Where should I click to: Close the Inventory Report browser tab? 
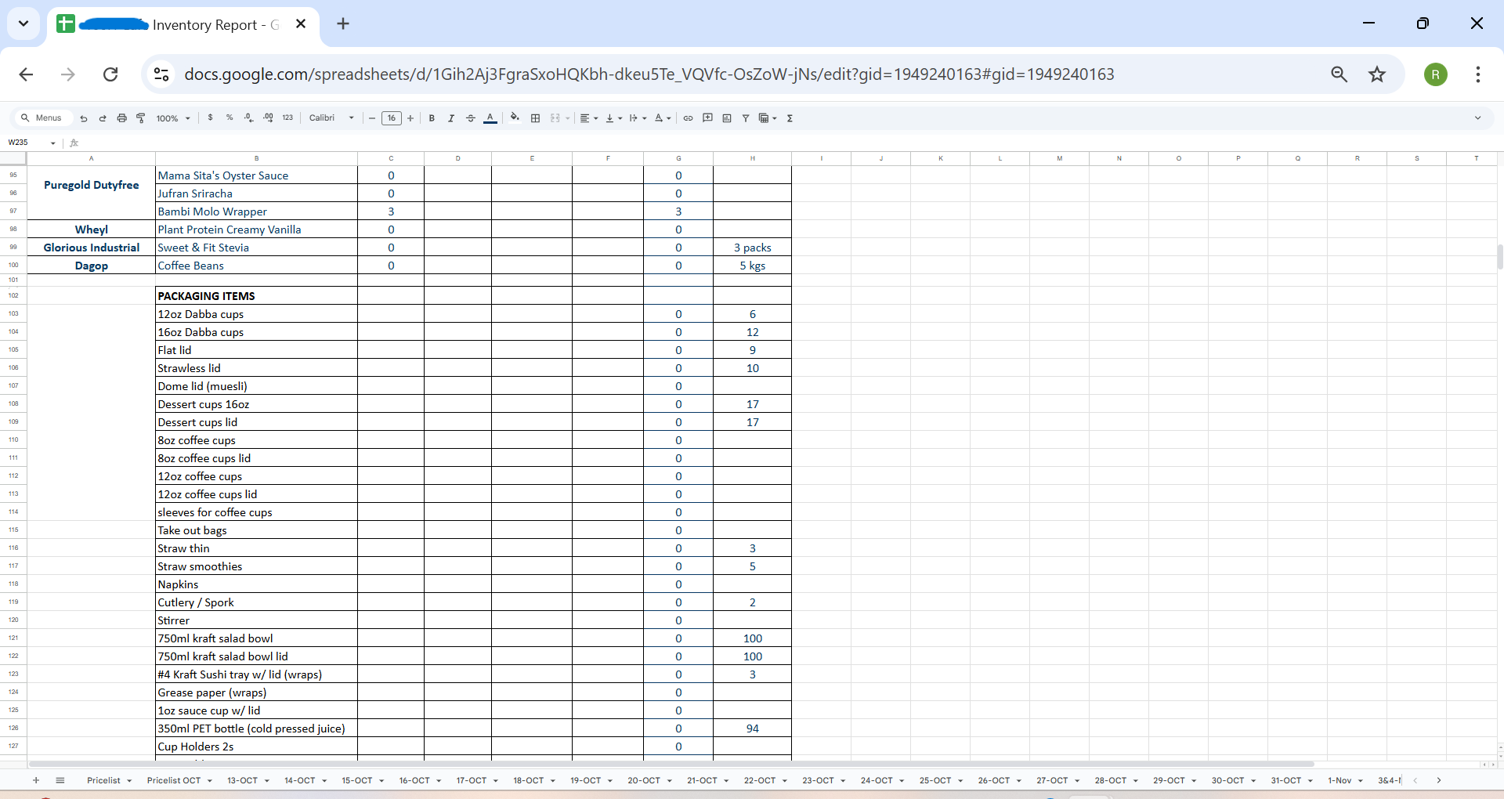click(x=301, y=24)
